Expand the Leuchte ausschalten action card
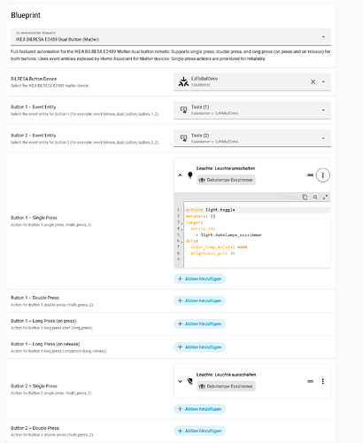Image resolution: width=363 pixels, height=443 pixels. coord(180,381)
